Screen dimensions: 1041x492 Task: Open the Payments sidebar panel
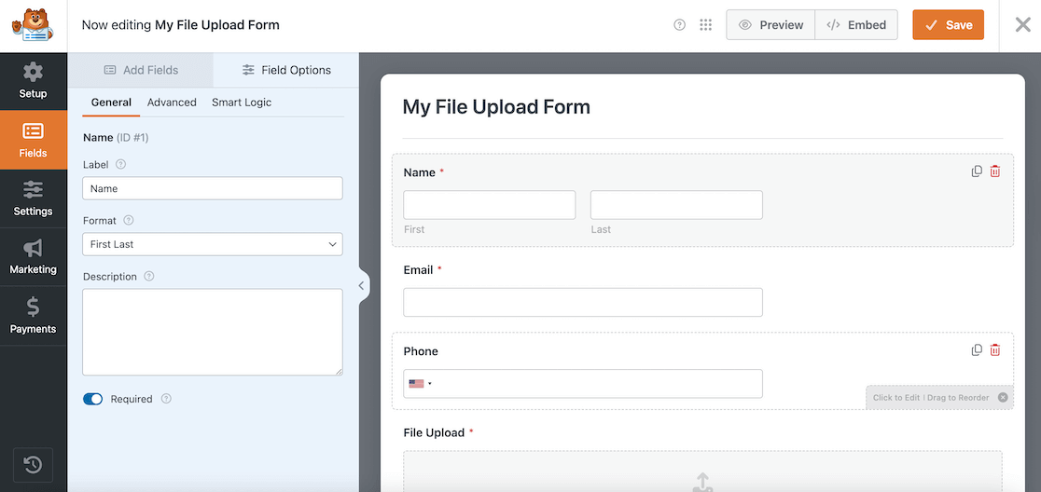point(34,316)
